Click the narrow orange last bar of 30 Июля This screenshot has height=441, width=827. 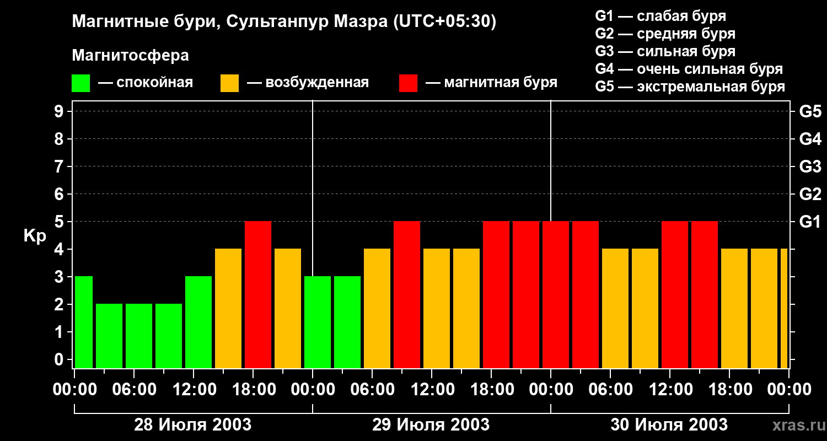784,309
